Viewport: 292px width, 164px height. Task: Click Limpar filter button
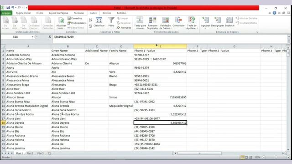(123, 18)
